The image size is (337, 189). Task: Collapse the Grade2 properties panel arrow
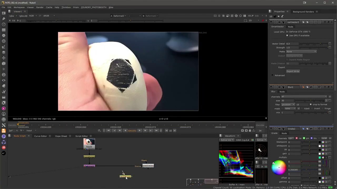(271, 129)
